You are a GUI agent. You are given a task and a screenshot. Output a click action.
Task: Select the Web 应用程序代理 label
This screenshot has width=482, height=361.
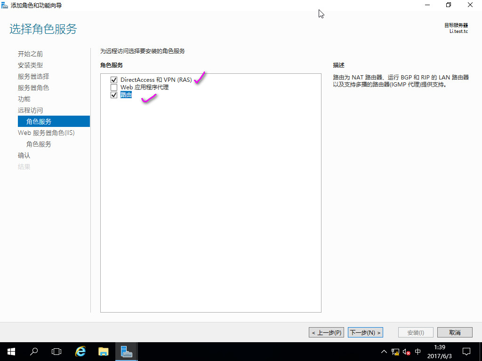[145, 87]
